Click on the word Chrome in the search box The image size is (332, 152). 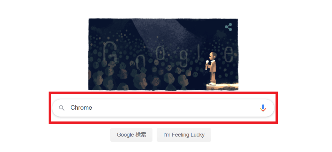pyautogui.click(x=81, y=108)
